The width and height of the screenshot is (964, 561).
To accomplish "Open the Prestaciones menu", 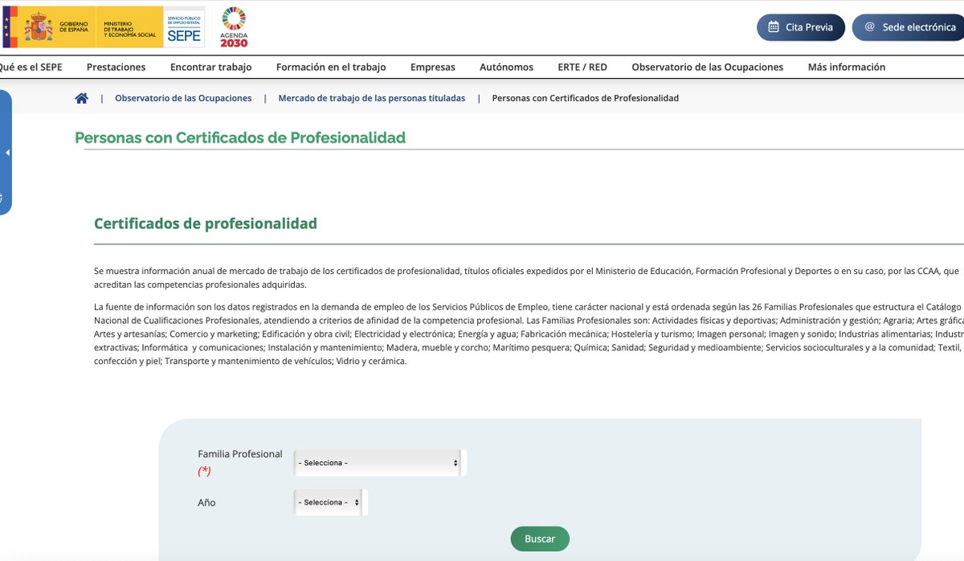I will (x=116, y=68).
